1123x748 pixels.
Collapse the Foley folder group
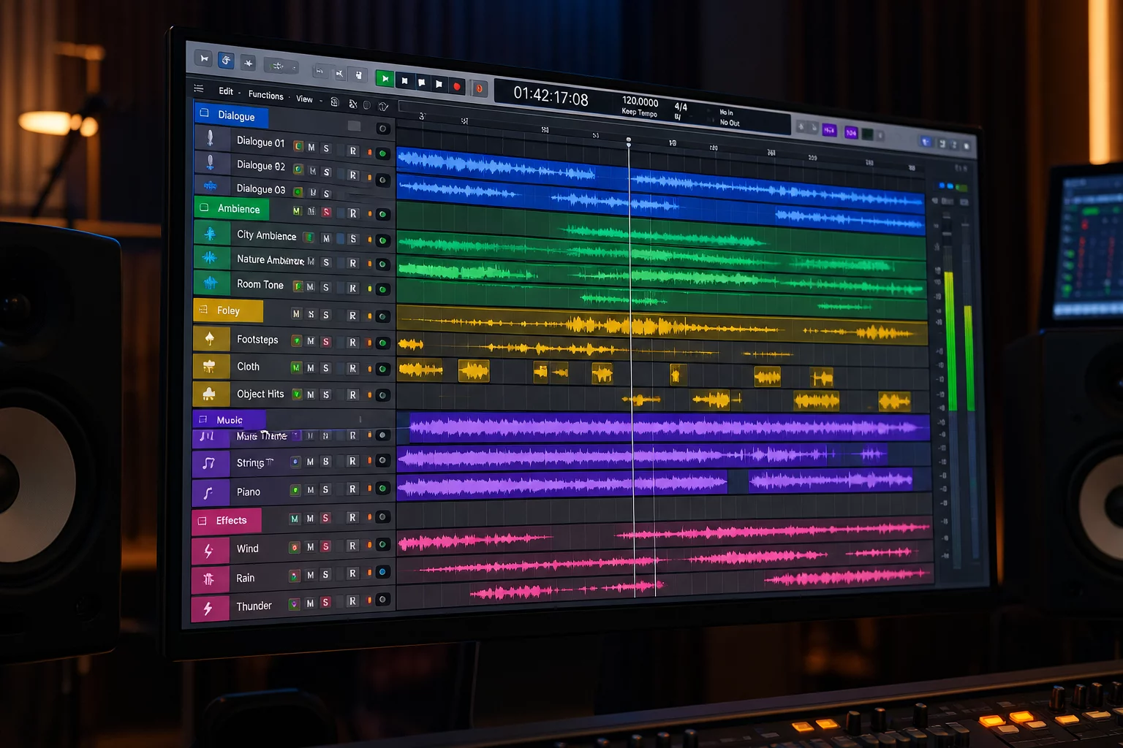[x=203, y=310]
